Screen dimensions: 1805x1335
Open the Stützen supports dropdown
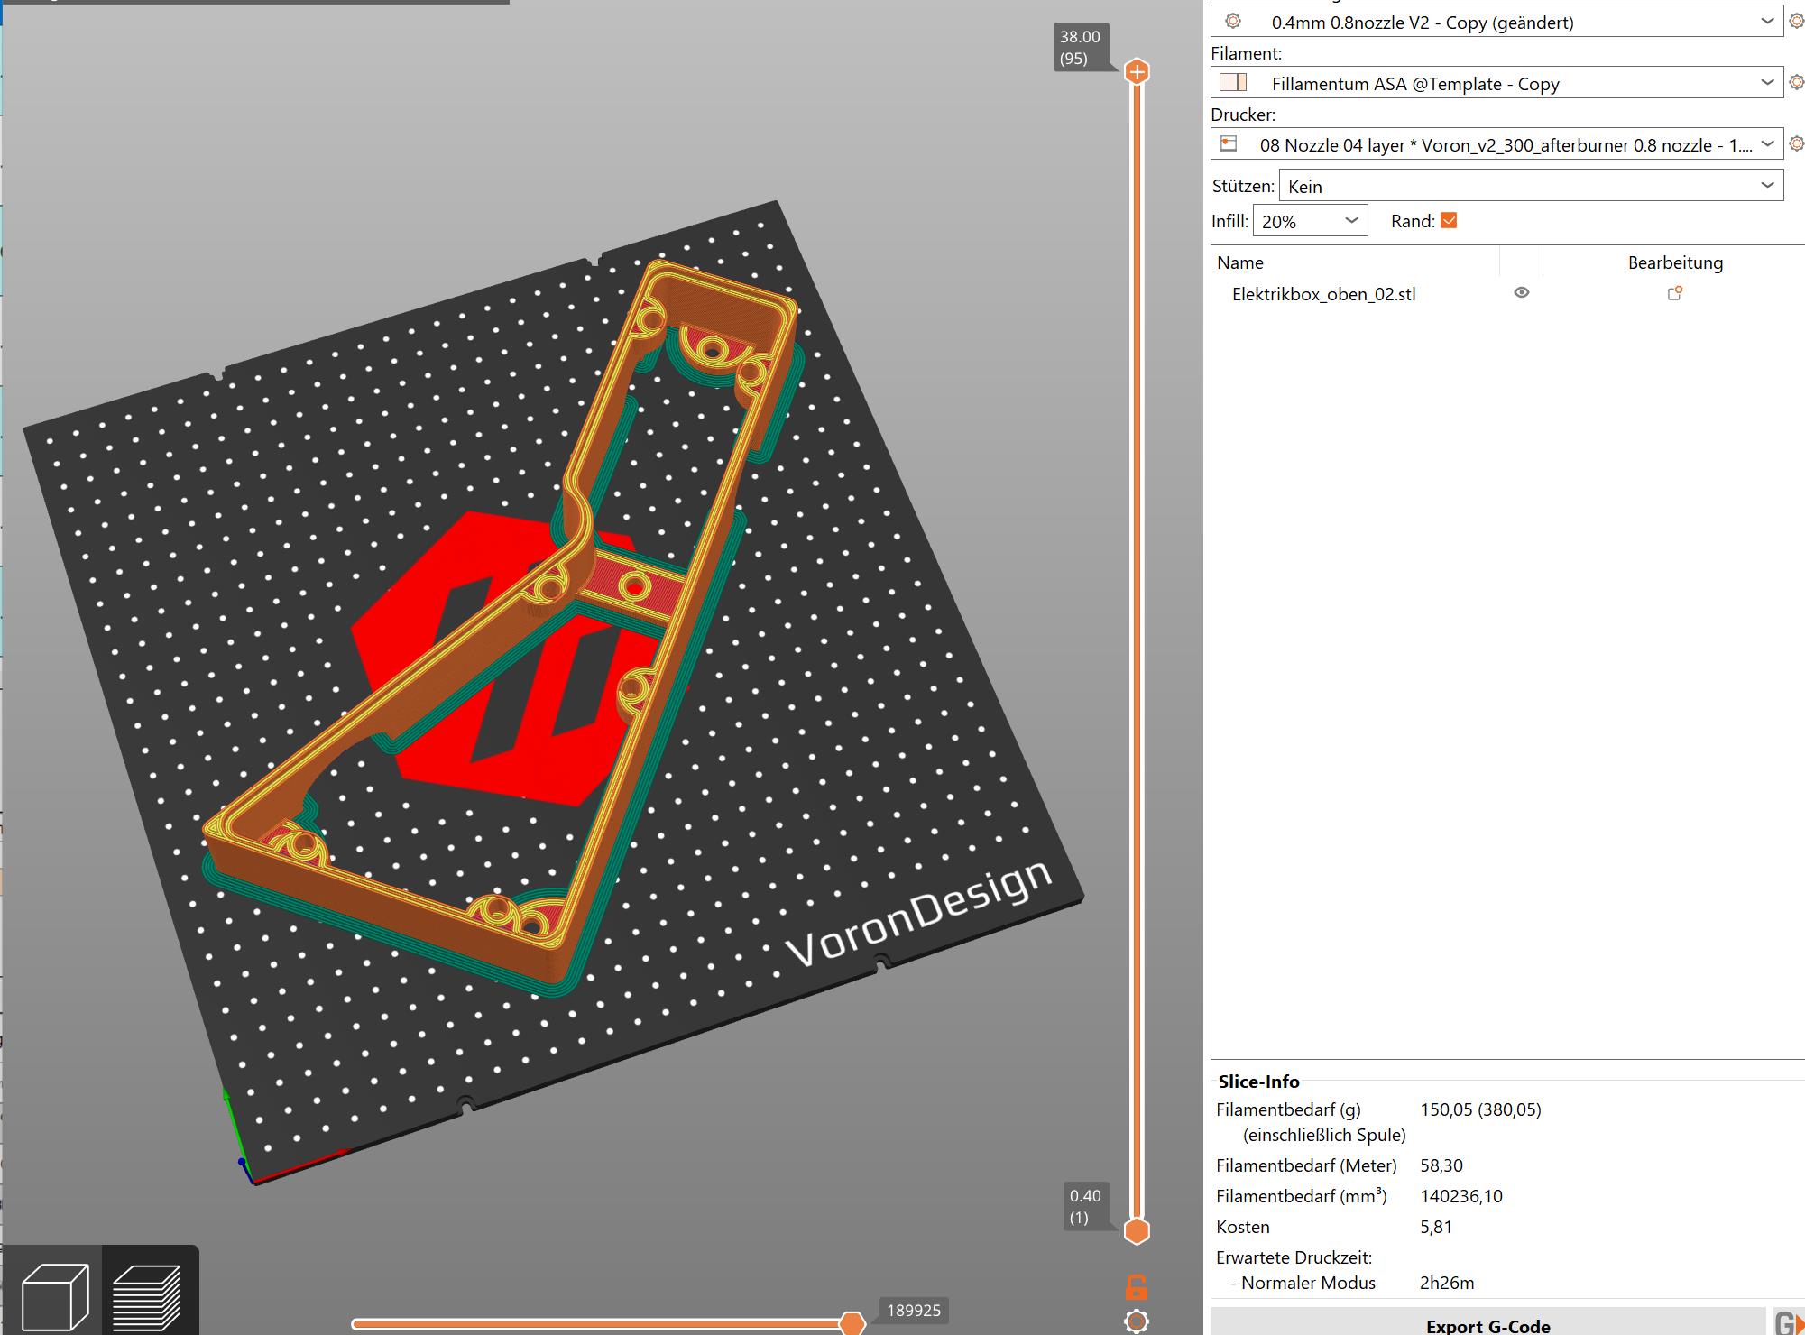(1531, 186)
